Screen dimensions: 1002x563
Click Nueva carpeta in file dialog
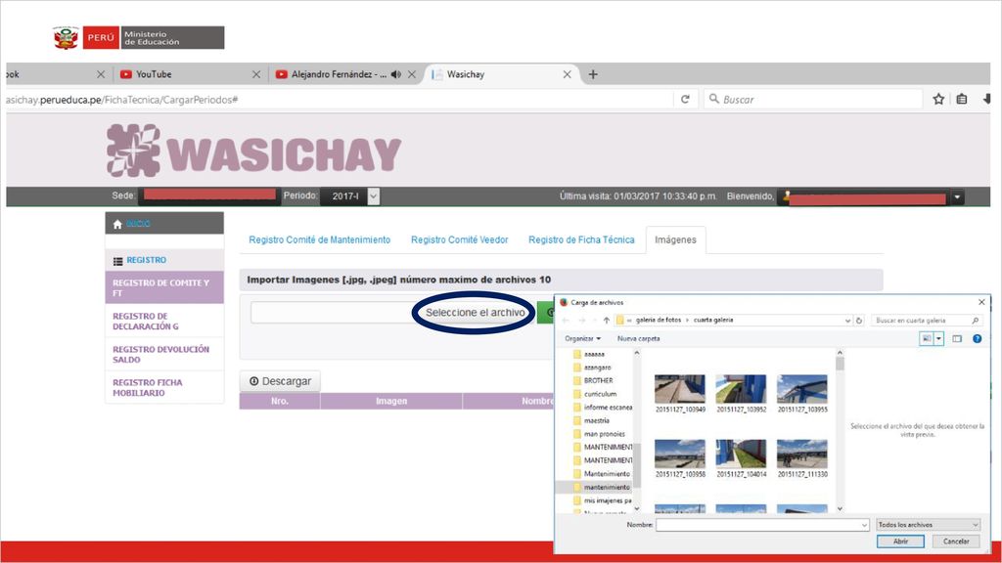tap(638, 338)
